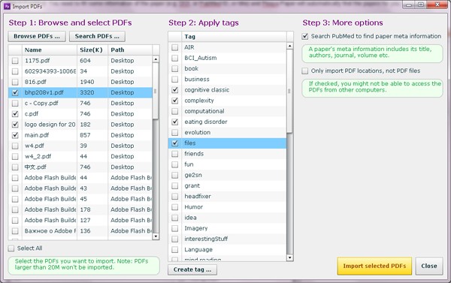Select the computational tag row
This screenshot has width=451, height=283.
(227, 111)
